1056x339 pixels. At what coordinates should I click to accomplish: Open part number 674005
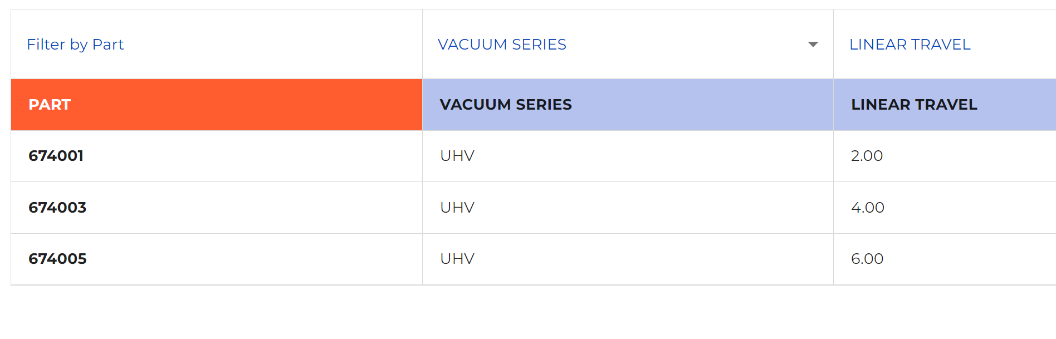(x=57, y=259)
